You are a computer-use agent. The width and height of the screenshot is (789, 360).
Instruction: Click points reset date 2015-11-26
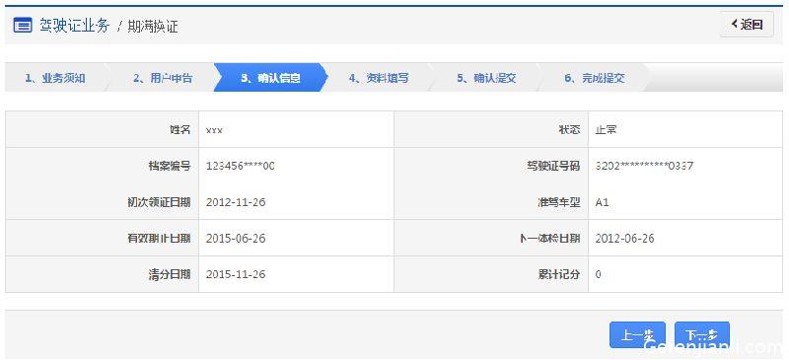pyautogui.click(x=236, y=274)
